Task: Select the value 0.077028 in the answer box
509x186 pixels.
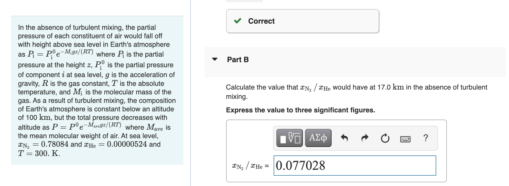Action: click(x=300, y=166)
